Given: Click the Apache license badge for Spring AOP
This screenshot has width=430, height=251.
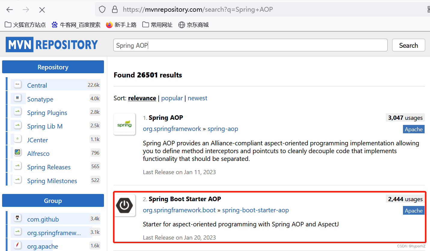Looking at the screenshot, I should [414, 129].
